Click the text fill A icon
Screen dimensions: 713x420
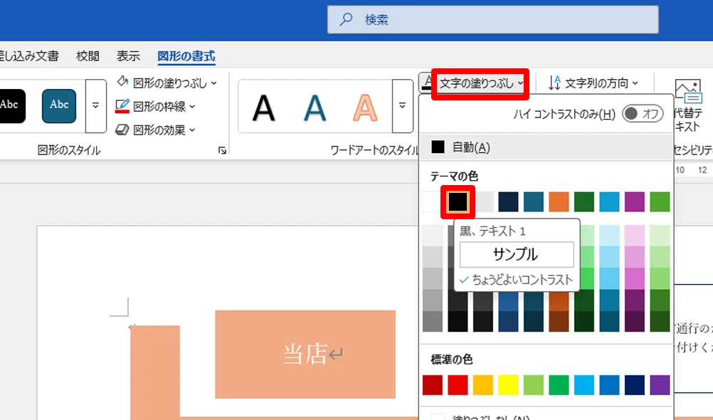[426, 83]
